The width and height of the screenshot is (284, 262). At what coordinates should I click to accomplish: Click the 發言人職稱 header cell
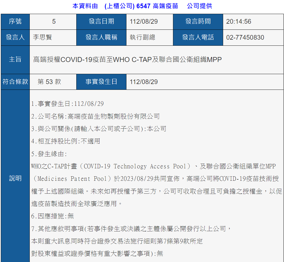tap(101, 37)
